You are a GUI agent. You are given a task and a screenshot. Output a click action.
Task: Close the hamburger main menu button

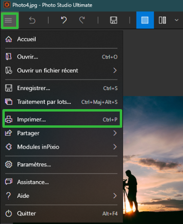[x=10, y=20]
